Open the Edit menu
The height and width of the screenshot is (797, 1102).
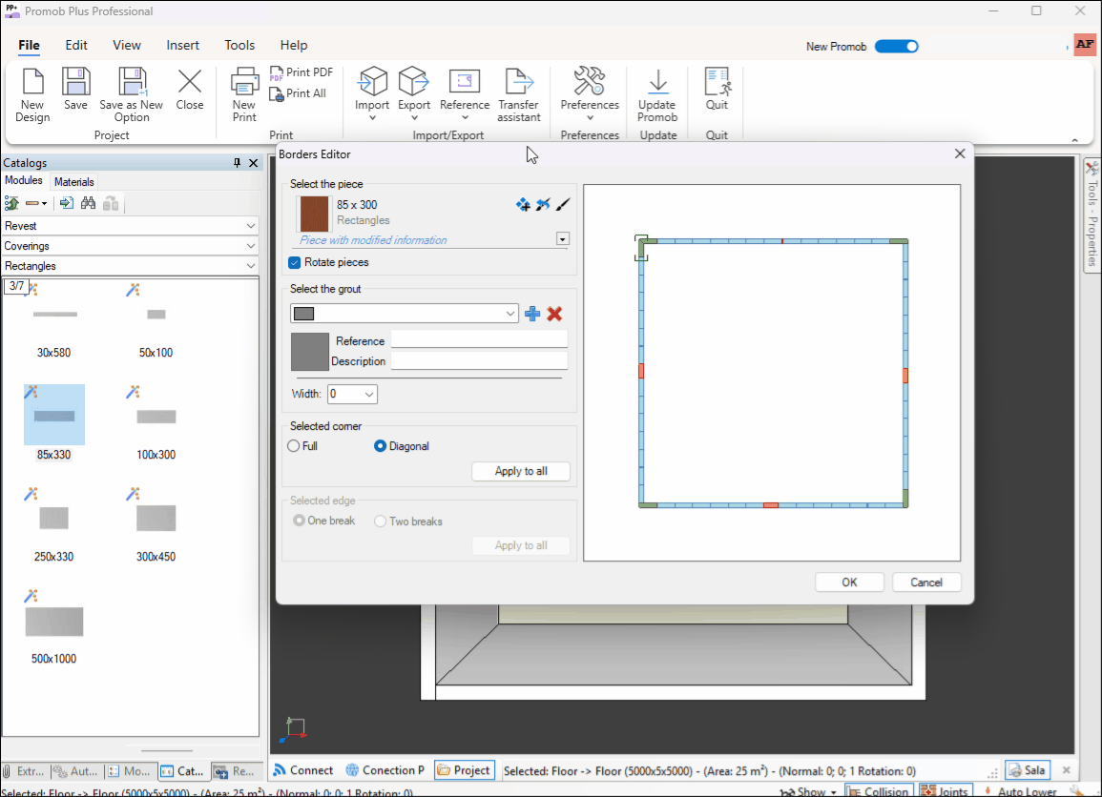[x=76, y=45]
